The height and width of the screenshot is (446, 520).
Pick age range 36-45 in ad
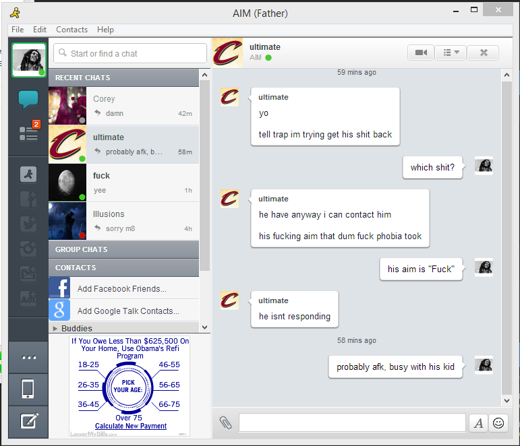point(88,404)
